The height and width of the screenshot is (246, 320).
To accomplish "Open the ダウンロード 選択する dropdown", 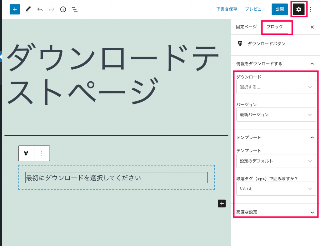I will pyautogui.click(x=276, y=87).
